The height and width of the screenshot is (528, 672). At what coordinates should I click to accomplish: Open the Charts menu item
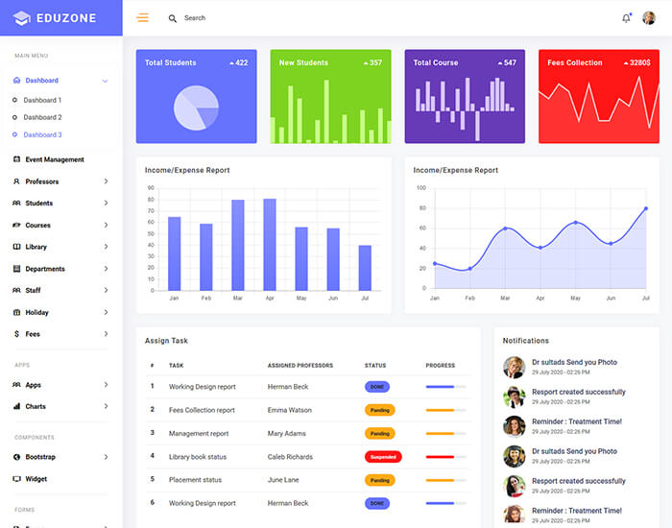click(36, 407)
